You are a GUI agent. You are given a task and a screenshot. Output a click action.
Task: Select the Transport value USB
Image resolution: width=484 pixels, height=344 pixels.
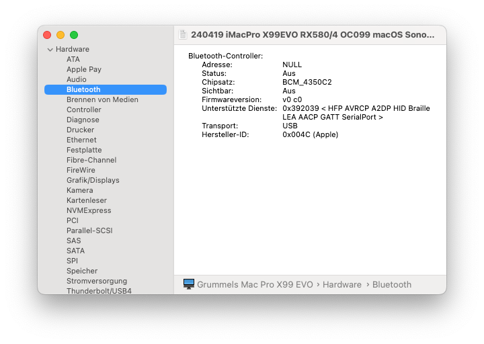pos(290,126)
